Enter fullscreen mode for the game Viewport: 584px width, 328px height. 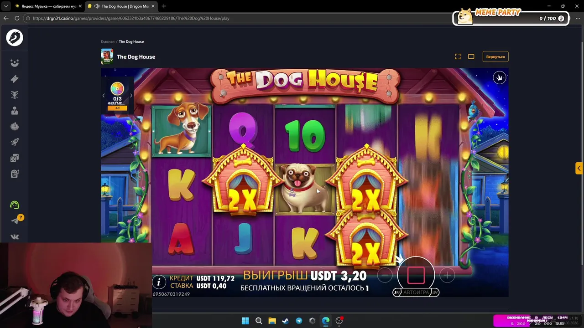(458, 56)
